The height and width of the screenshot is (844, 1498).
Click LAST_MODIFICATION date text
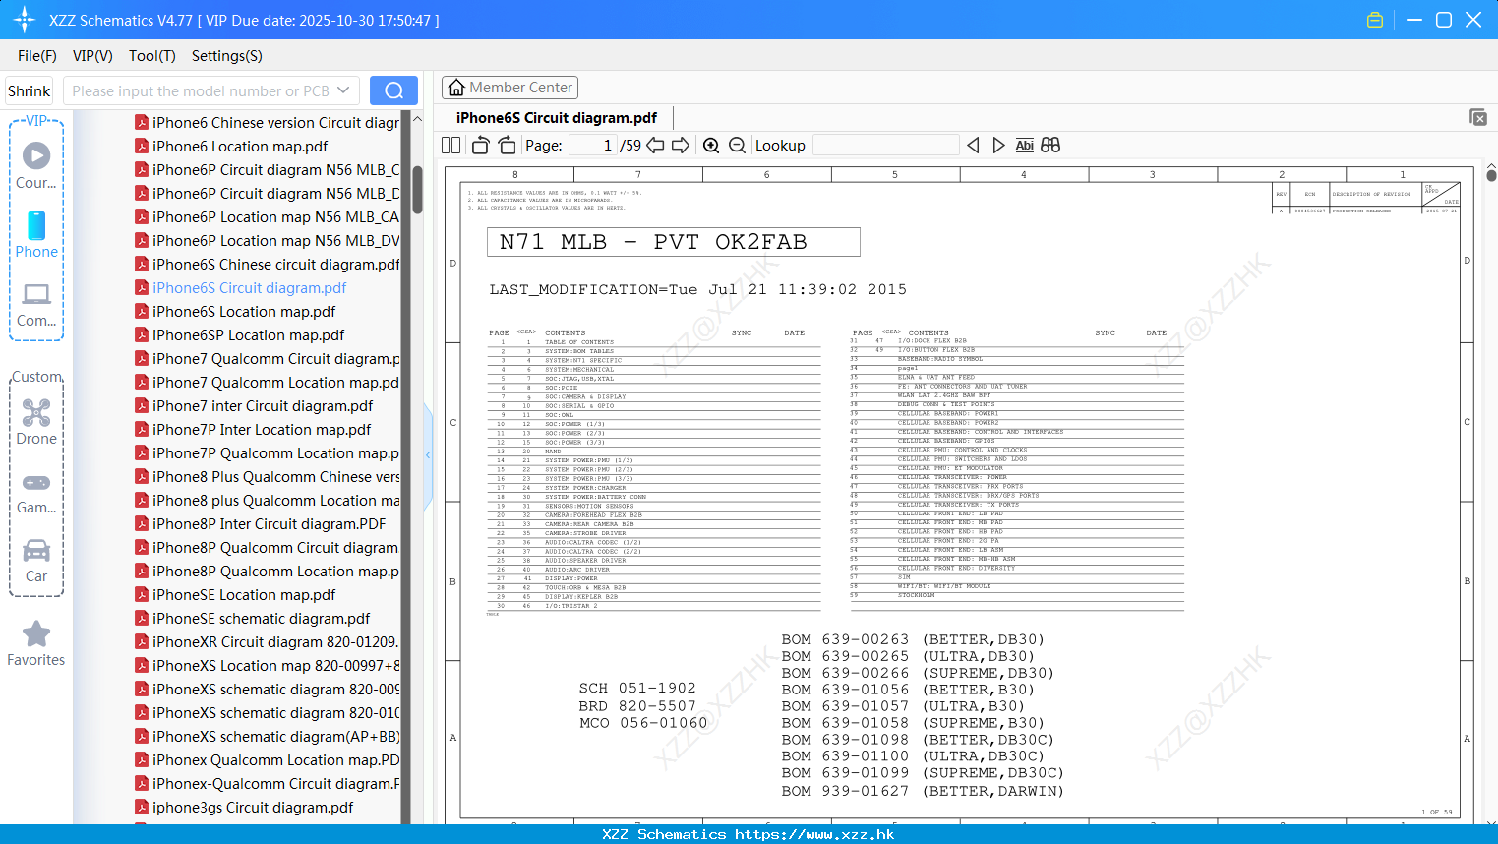pos(698,290)
